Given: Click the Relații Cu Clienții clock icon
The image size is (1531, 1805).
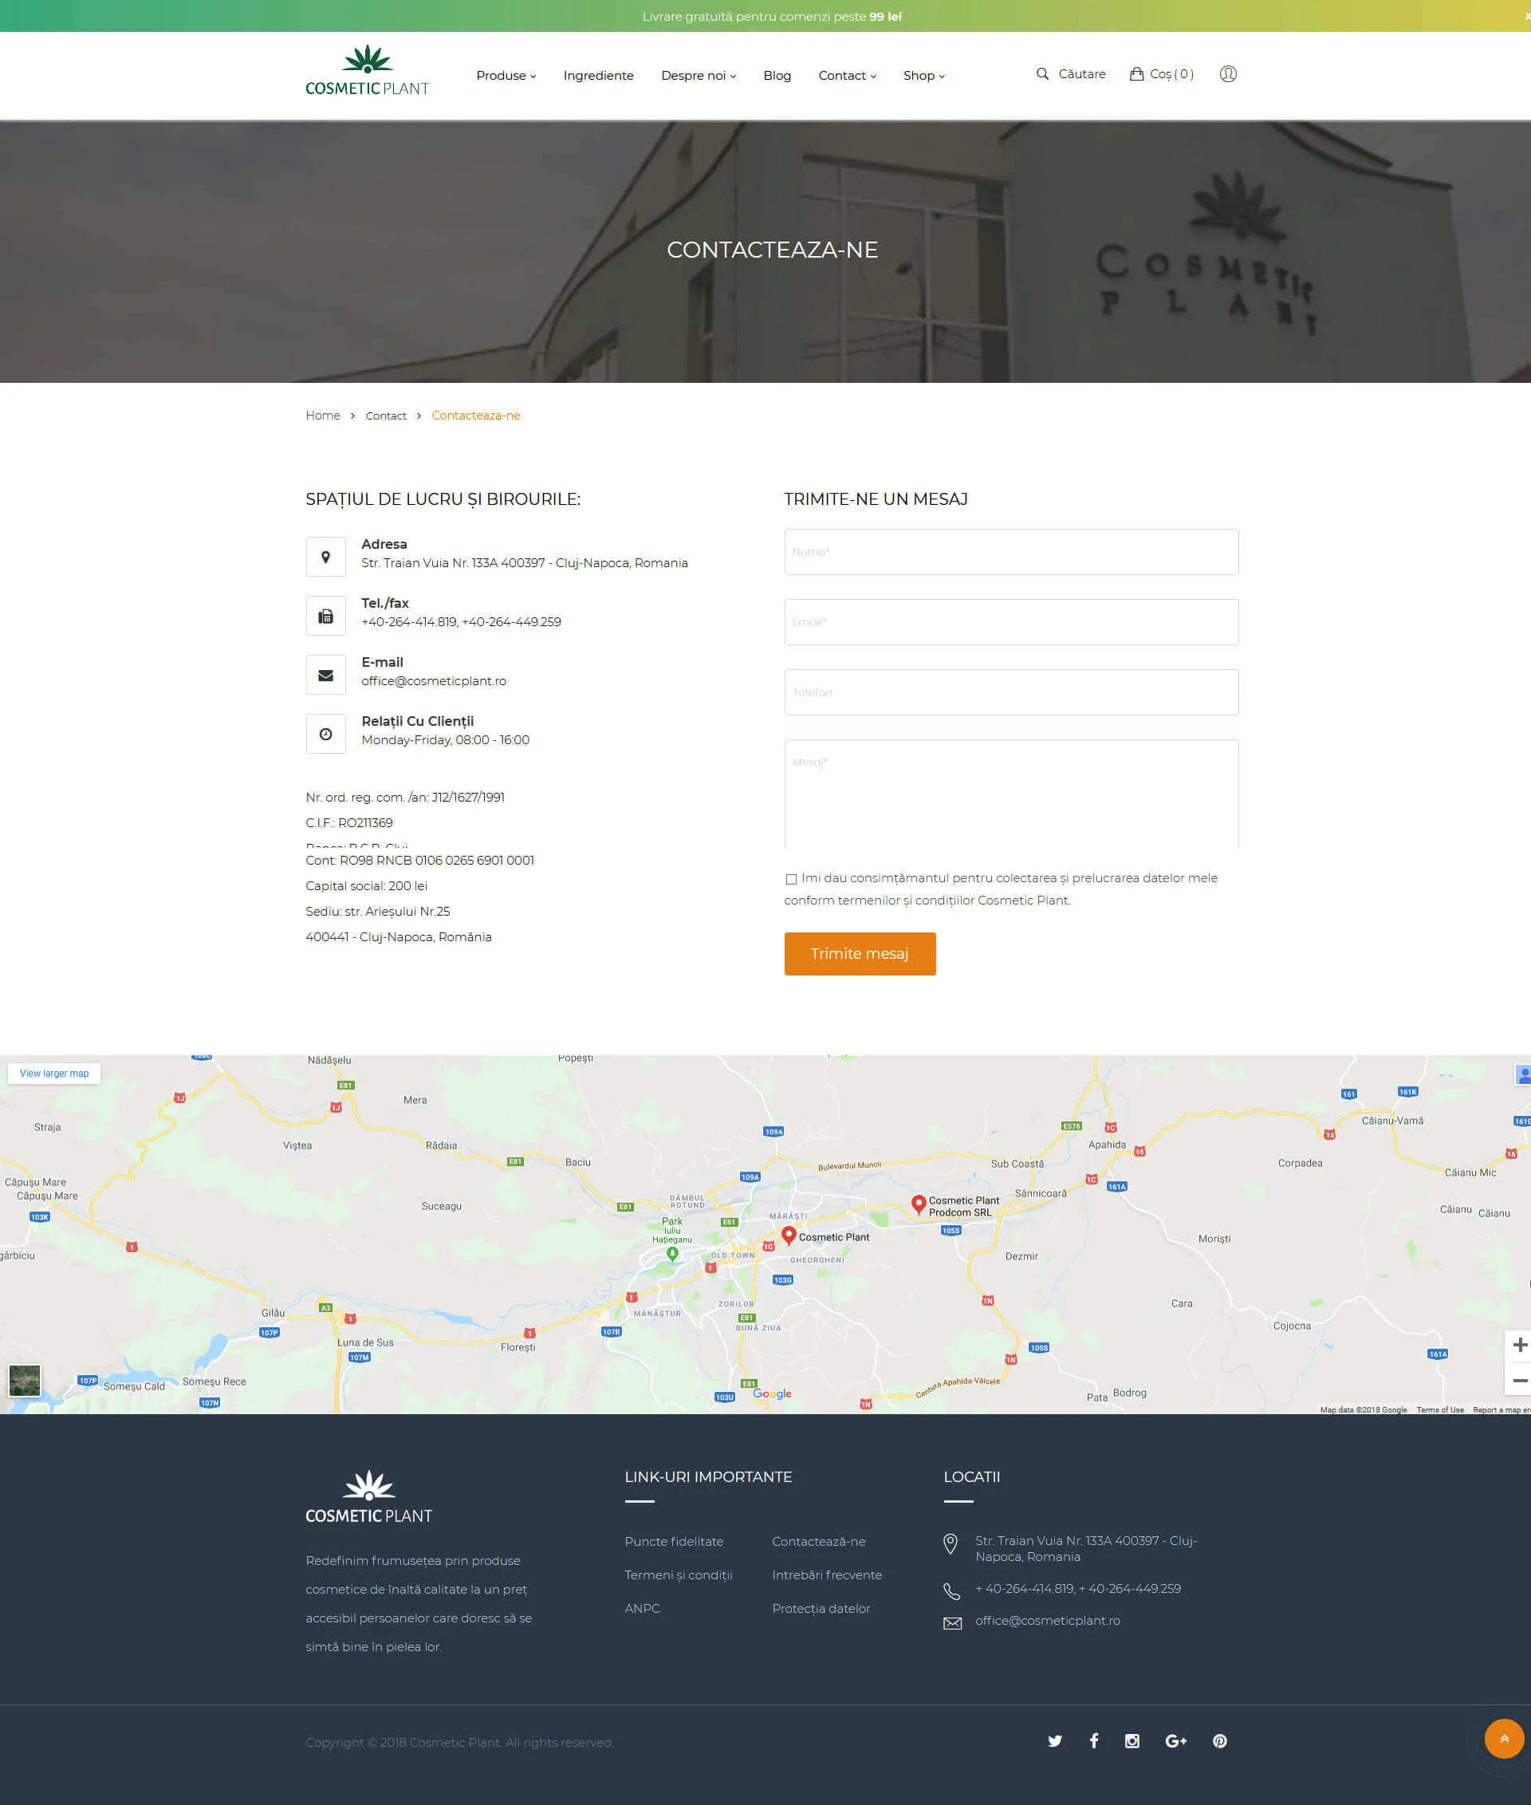Looking at the screenshot, I should click(325, 734).
